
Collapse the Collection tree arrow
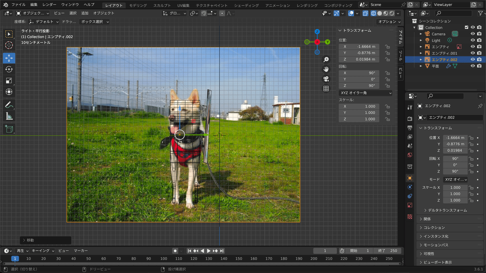click(x=415, y=28)
